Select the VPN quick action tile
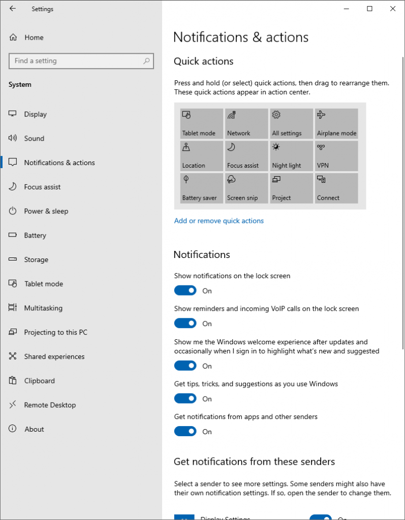405x520 pixels. pos(336,156)
